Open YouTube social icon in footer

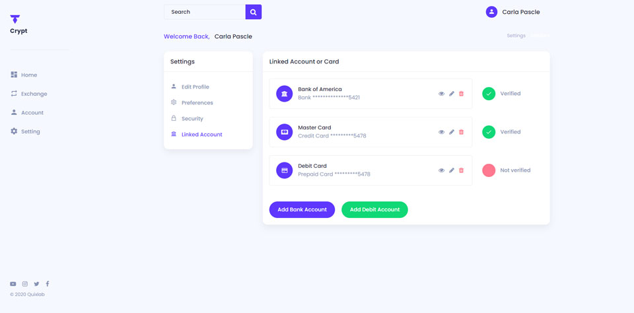tap(13, 284)
